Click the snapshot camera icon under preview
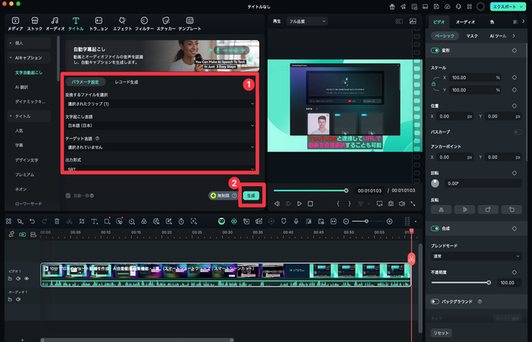532x342 pixels. pos(390,204)
